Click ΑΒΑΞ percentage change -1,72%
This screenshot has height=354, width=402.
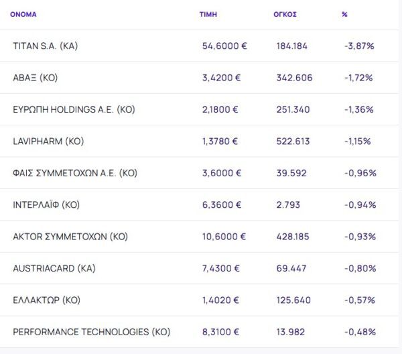358,78
